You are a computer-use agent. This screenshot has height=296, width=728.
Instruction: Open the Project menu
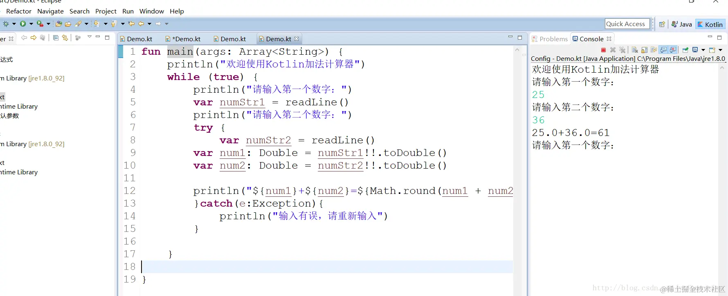pos(106,11)
